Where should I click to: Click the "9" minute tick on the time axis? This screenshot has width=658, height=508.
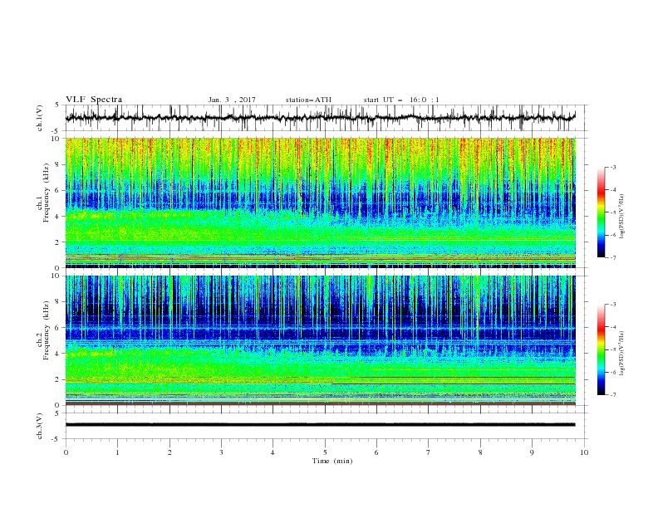(532, 452)
